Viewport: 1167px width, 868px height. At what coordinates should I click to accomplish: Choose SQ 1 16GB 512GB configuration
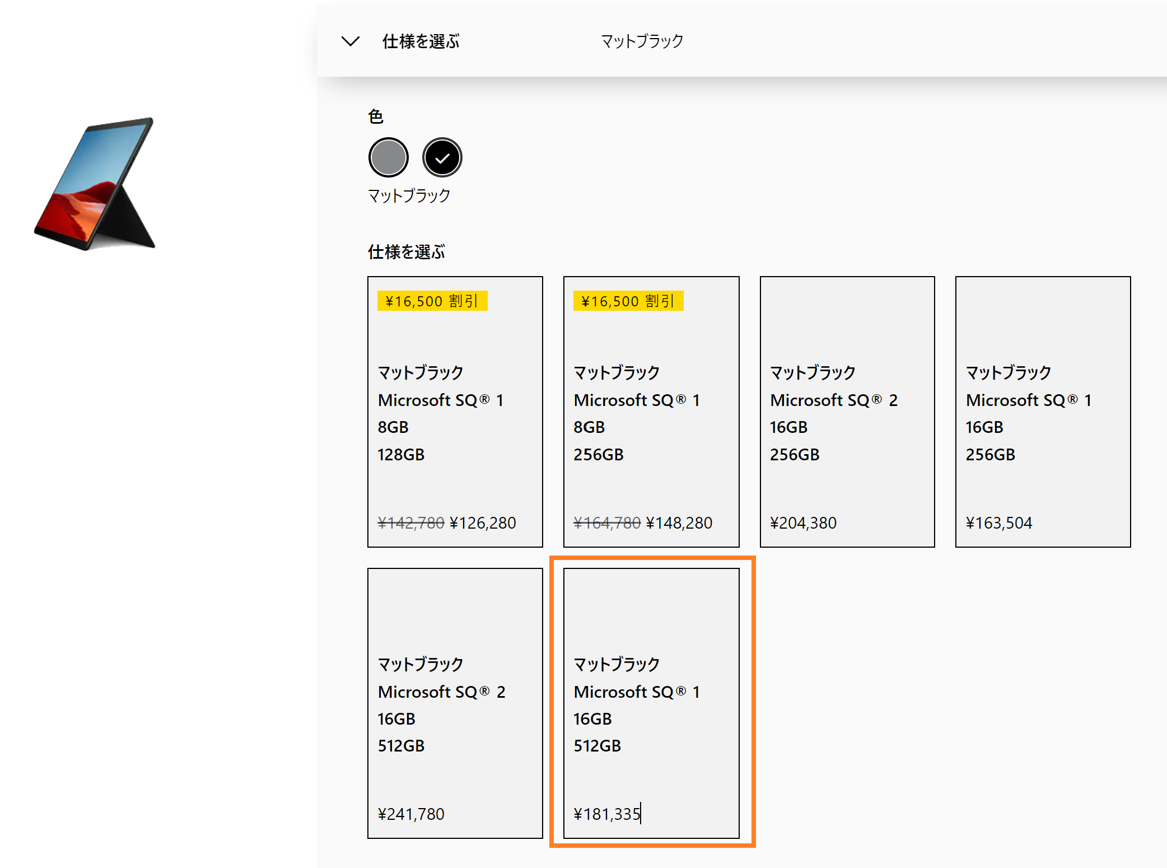coord(651,703)
